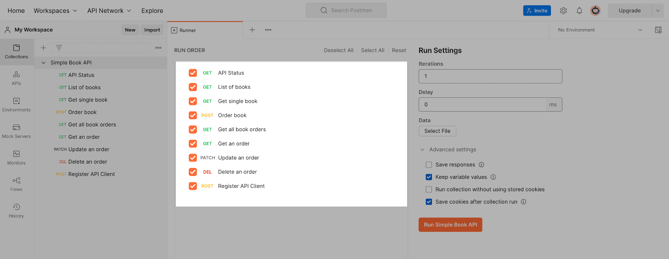Show info for Keep variable values

[x=493, y=177]
